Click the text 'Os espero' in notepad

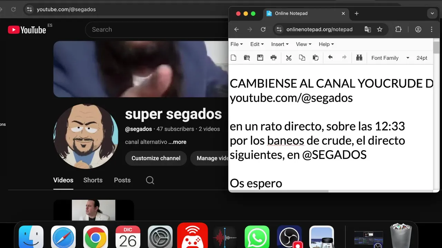point(256,183)
